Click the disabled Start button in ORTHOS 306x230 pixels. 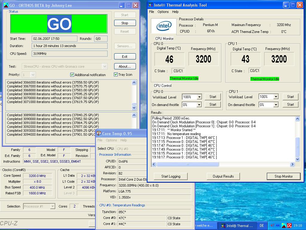125,15
